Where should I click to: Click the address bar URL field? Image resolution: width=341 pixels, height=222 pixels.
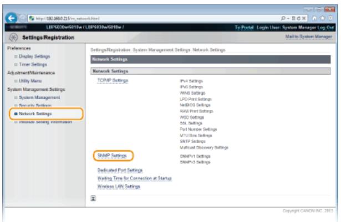[154, 18]
